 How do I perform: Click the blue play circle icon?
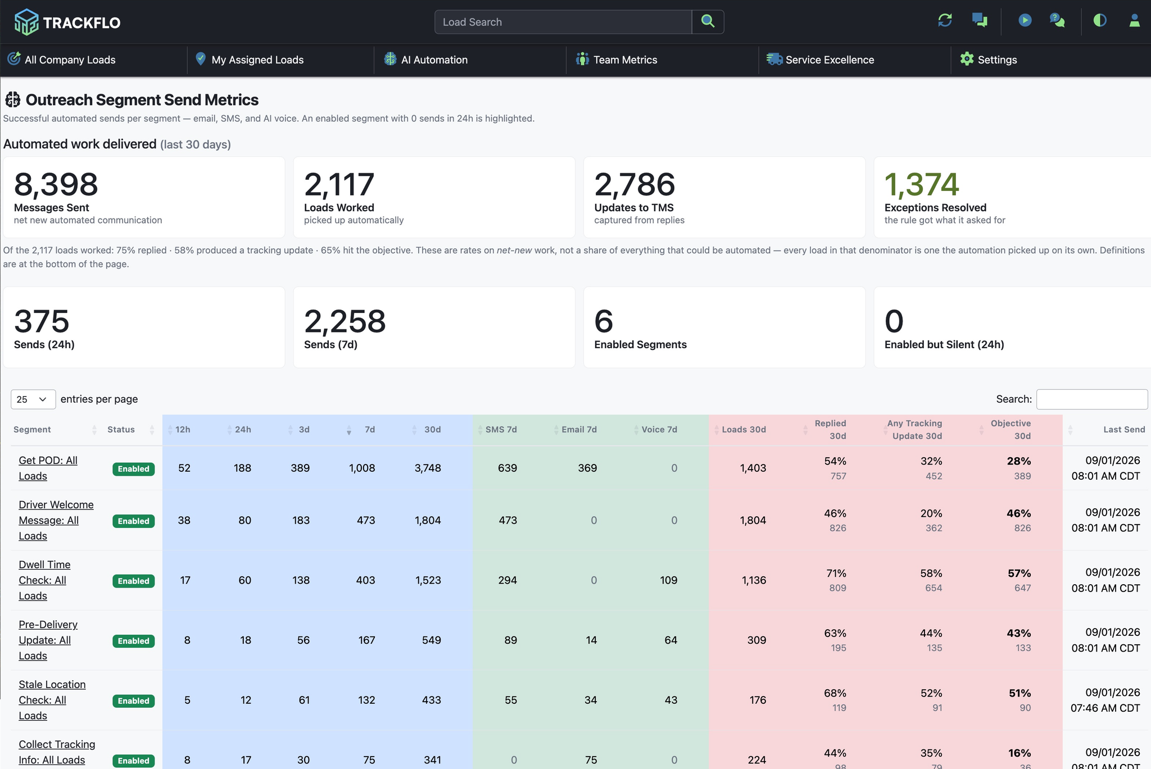(1025, 21)
